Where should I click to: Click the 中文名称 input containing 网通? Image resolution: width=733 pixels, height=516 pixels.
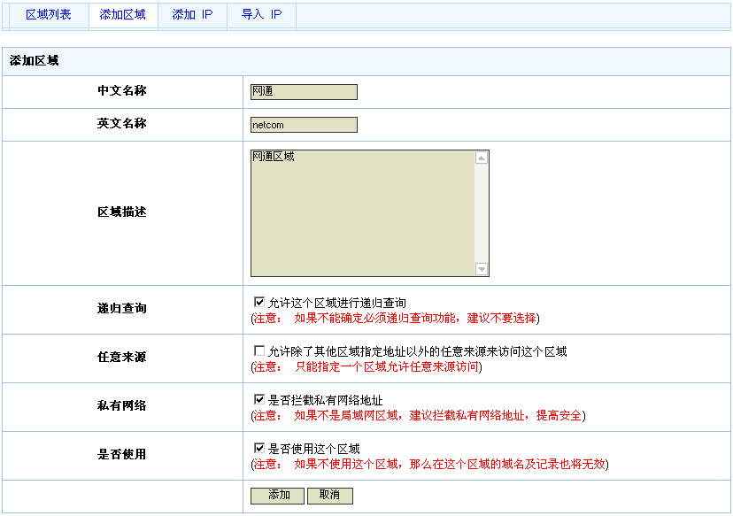pyautogui.click(x=304, y=92)
